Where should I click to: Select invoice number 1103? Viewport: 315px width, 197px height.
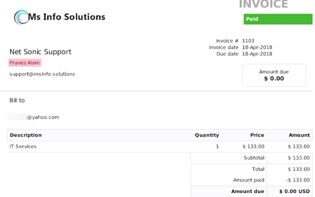pyautogui.click(x=248, y=41)
